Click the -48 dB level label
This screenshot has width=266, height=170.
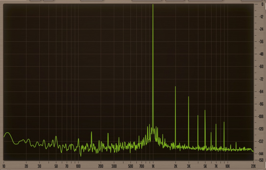[x=261, y=54]
